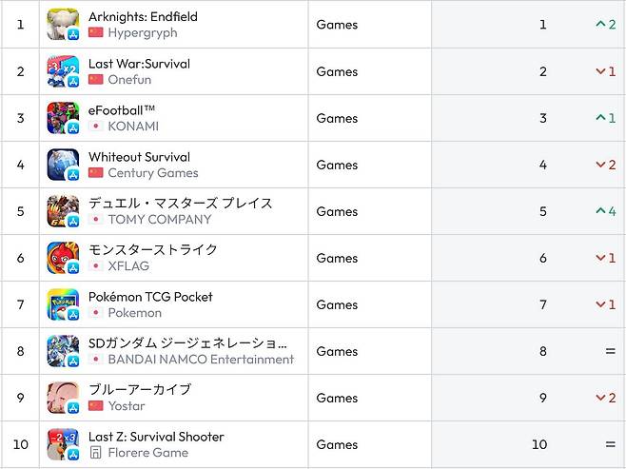Click the up 4 rank change indicator
This screenshot has width=626, height=469.
[606, 211]
